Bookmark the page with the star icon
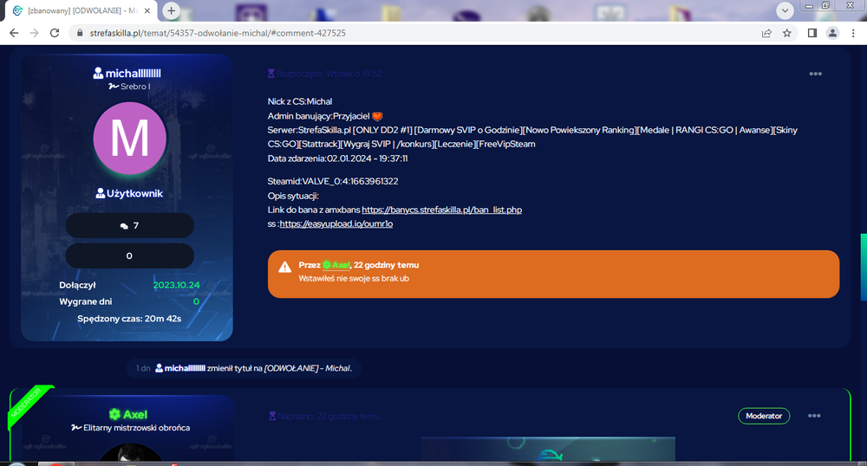Image resolution: width=867 pixels, height=466 pixels. pos(787,33)
